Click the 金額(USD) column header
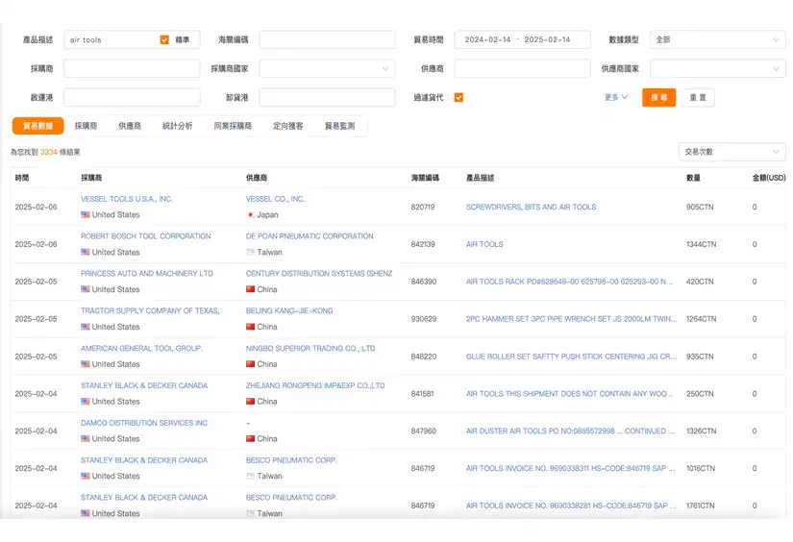 pyautogui.click(x=769, y=178)
